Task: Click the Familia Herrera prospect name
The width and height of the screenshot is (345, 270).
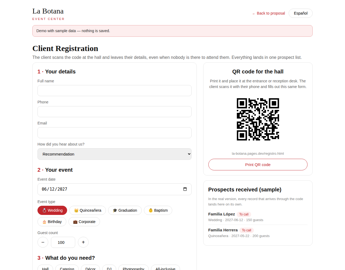Action: click(x=223, y=230)
